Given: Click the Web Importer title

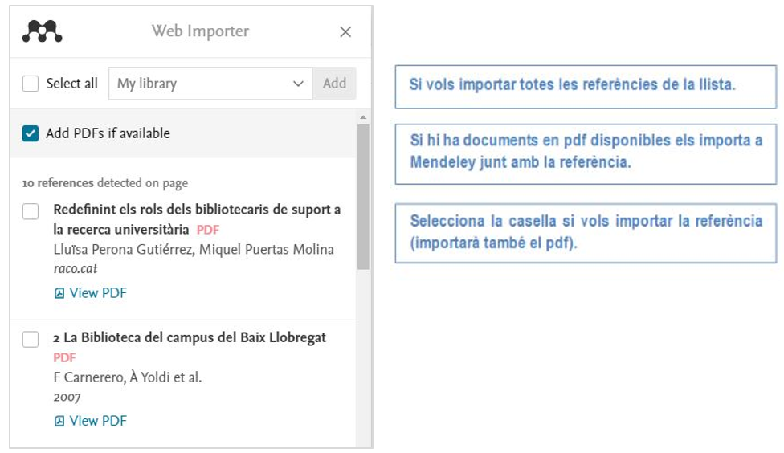Looking at the screenshot, I should pos(201,31).
